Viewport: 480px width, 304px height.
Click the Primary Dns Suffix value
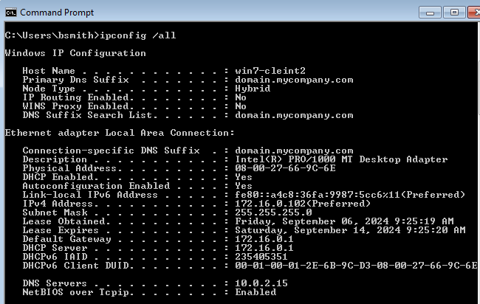tap(294, 80)
